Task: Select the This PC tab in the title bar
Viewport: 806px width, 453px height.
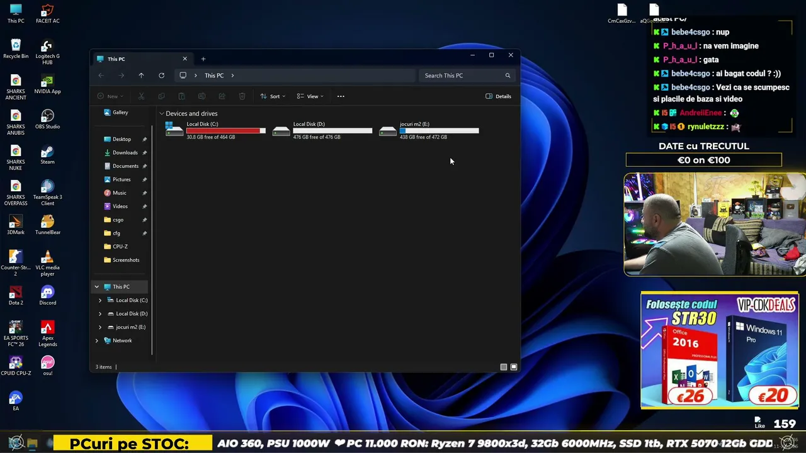Action: [x=142, y=59]
